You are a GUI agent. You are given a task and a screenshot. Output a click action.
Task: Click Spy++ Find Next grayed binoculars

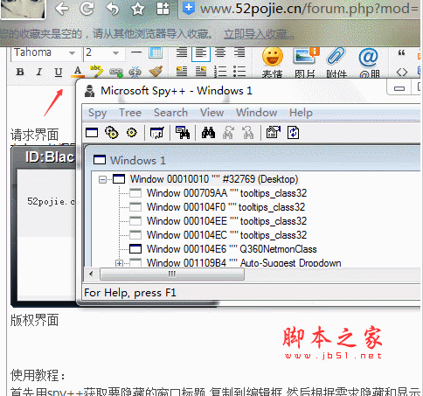228,133
